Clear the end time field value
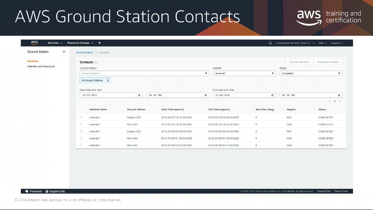The height and width of the screenshot is (210, 373). point(339,95)
